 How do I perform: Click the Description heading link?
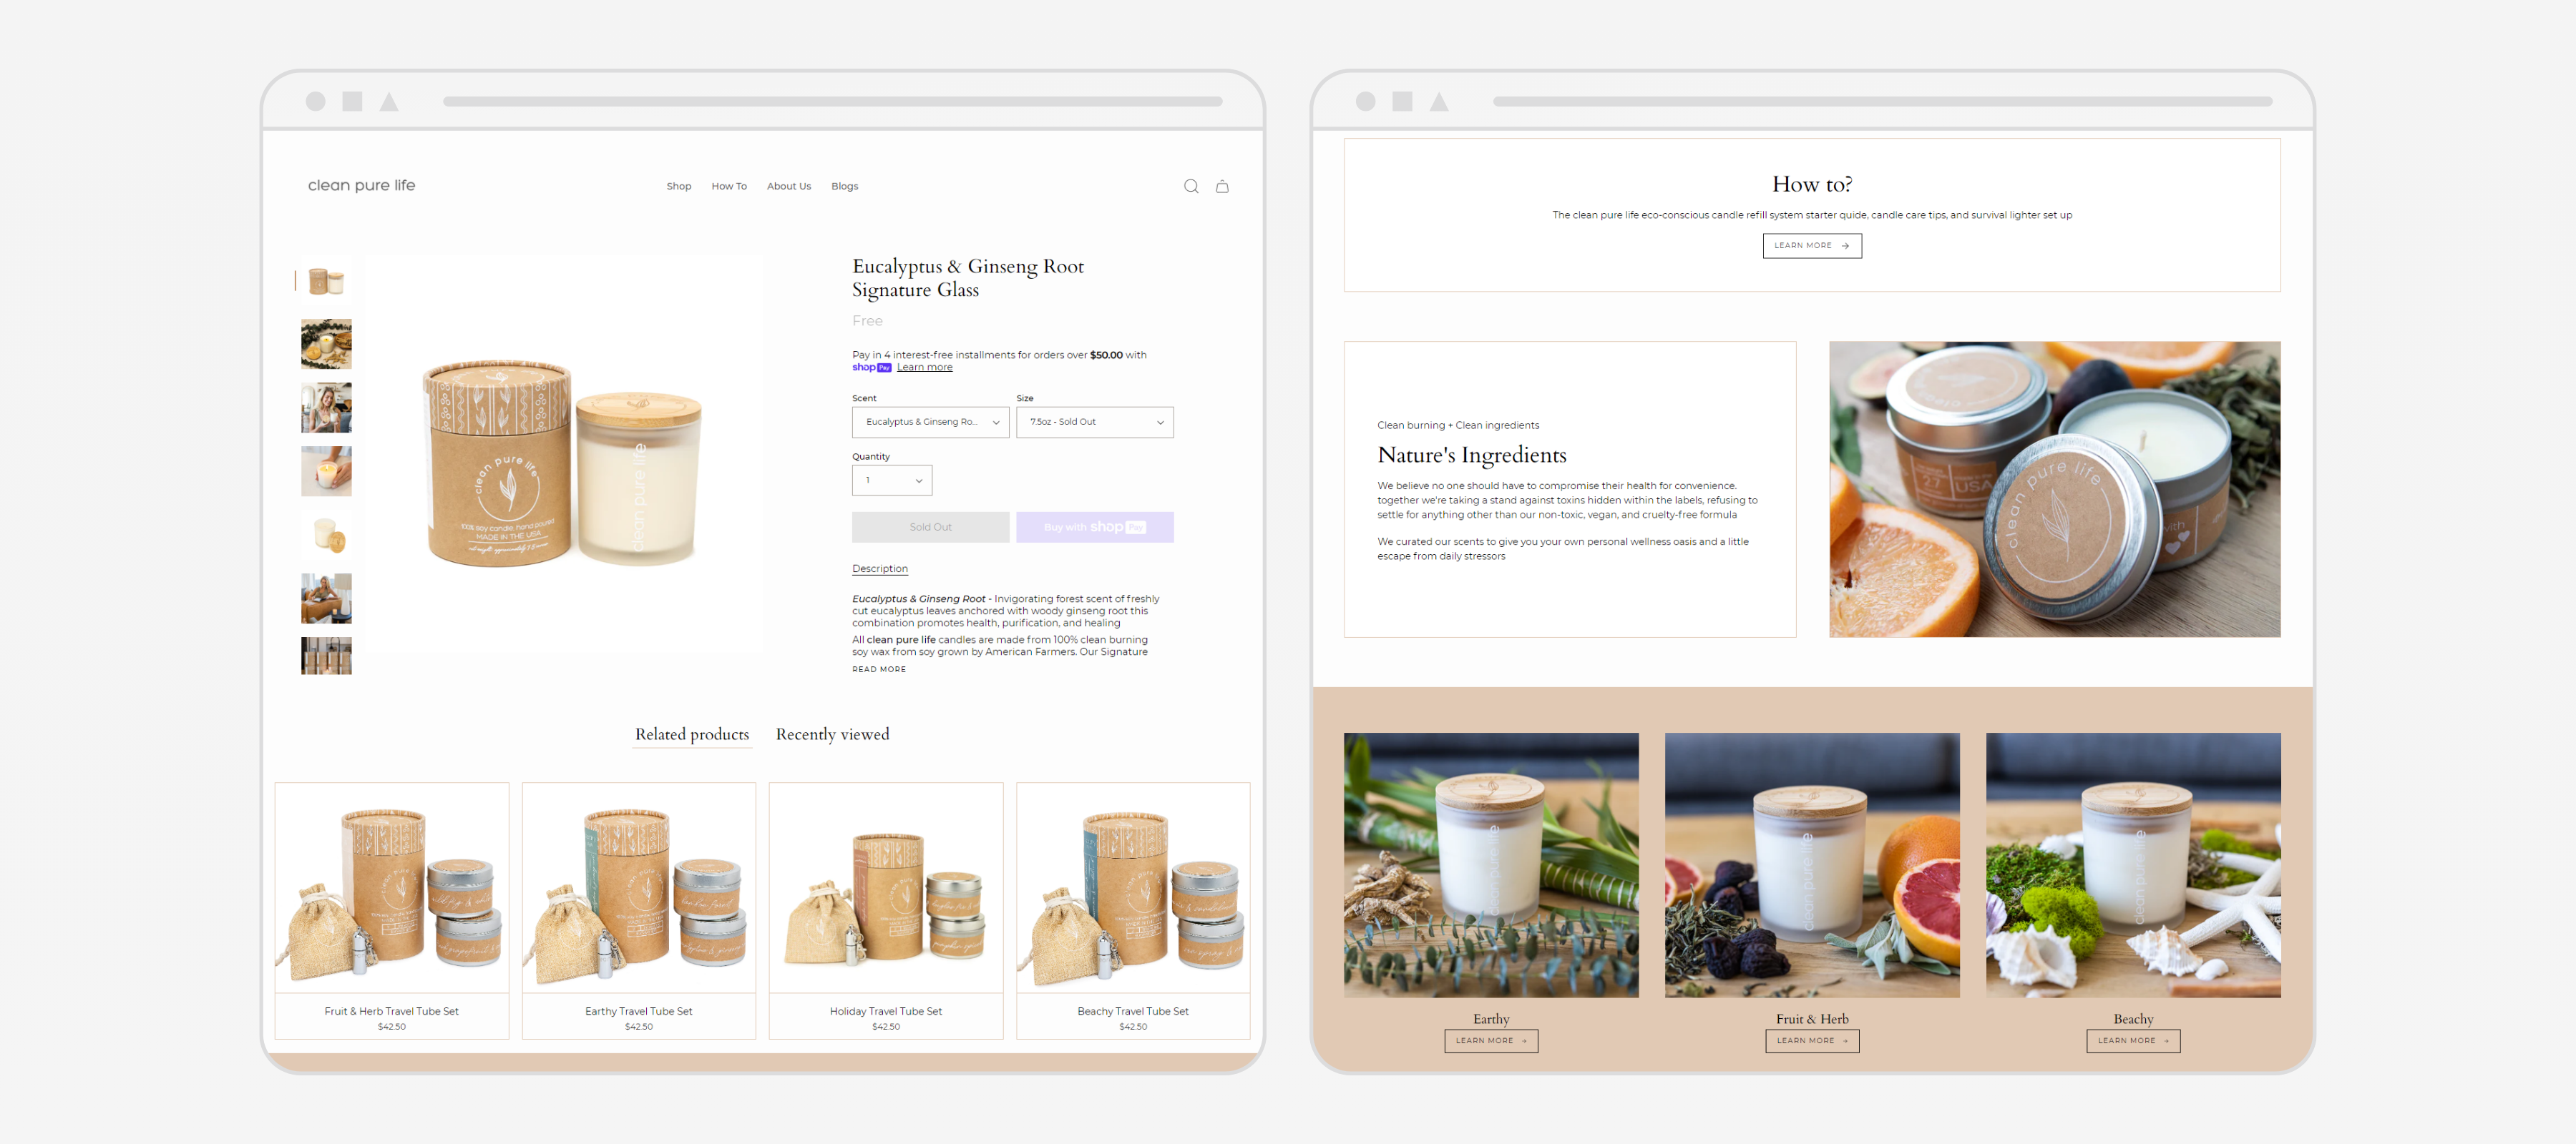pyautogui.click(x=880, y=568)
